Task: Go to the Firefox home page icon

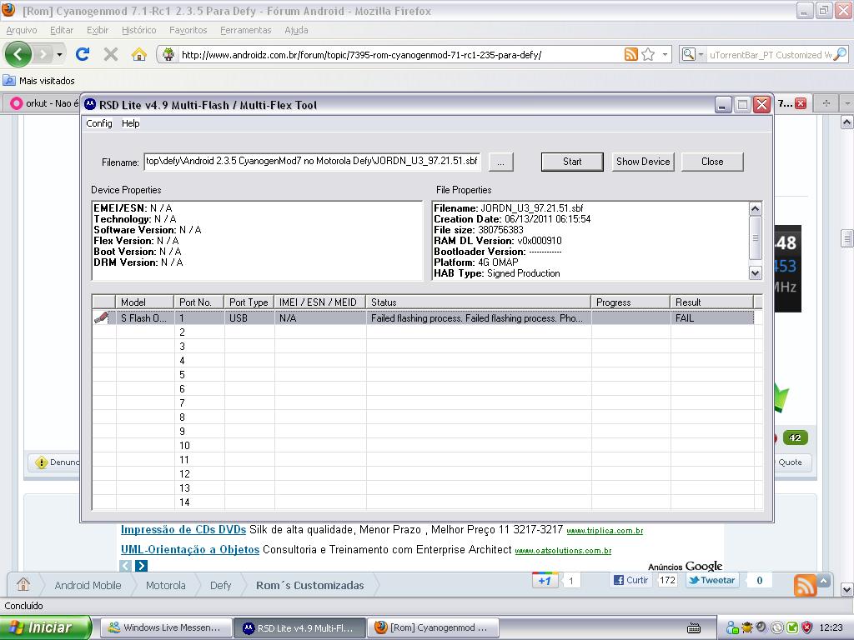Action: point(139,54)
